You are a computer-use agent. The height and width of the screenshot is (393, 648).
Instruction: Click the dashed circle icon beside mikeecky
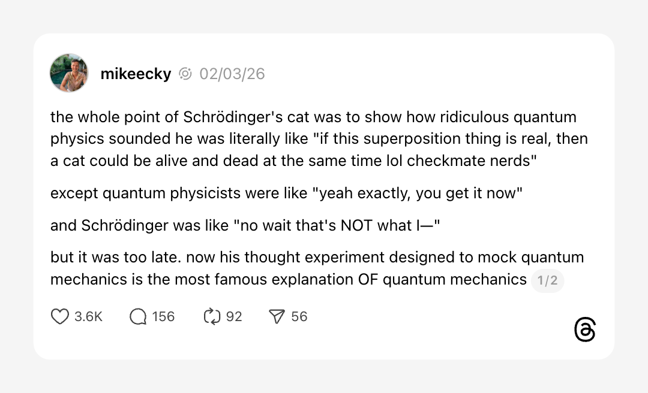pos(185,74)
